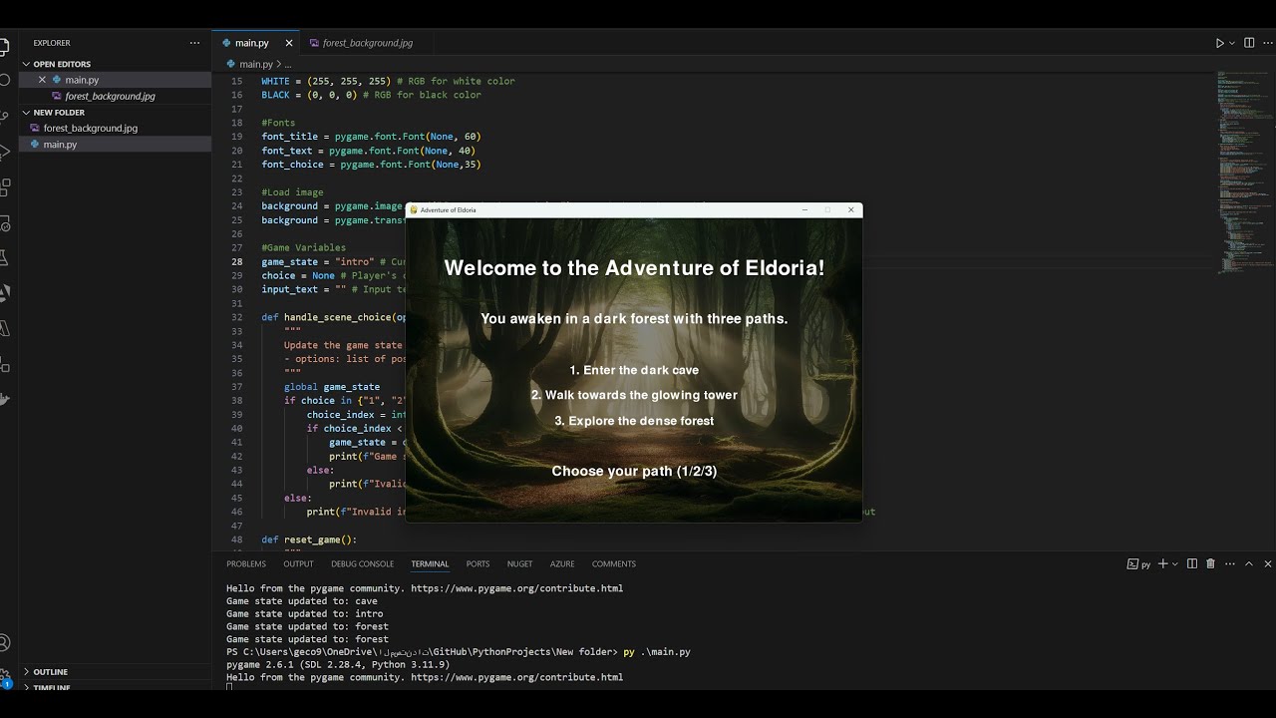Image resolution: width=1276 pixels, height=718 pixels.
Task: Collapse the OPEN EDITORS section
Action: (x=60, y=63)
